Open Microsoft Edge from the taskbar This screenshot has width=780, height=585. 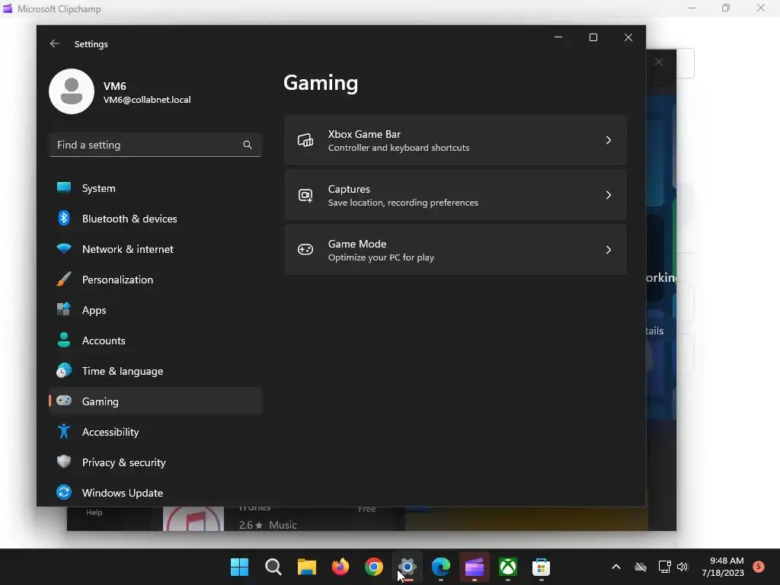tap(441, 567)
